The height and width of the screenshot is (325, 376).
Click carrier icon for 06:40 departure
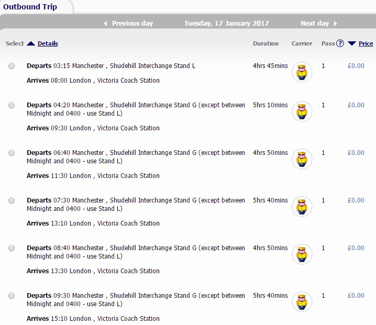[x=302, y=159]
